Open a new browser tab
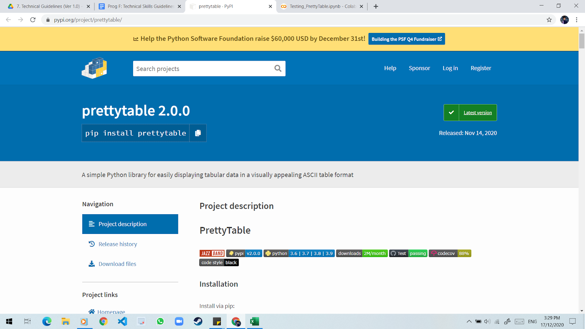This screenshot has height=329, width=585. click(x=376, y=6)
